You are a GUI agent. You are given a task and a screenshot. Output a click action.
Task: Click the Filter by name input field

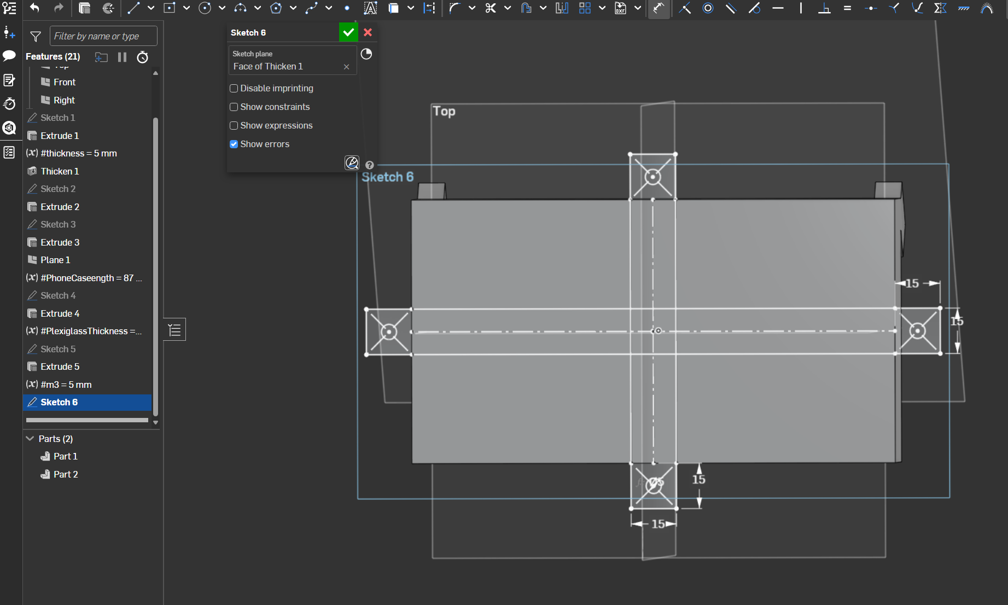click(103, 36)
